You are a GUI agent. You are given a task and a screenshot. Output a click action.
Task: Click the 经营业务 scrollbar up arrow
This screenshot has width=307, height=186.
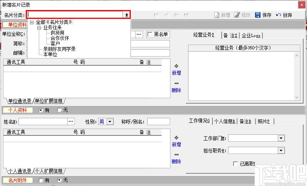pyautogui.click(x=297, y=56)
